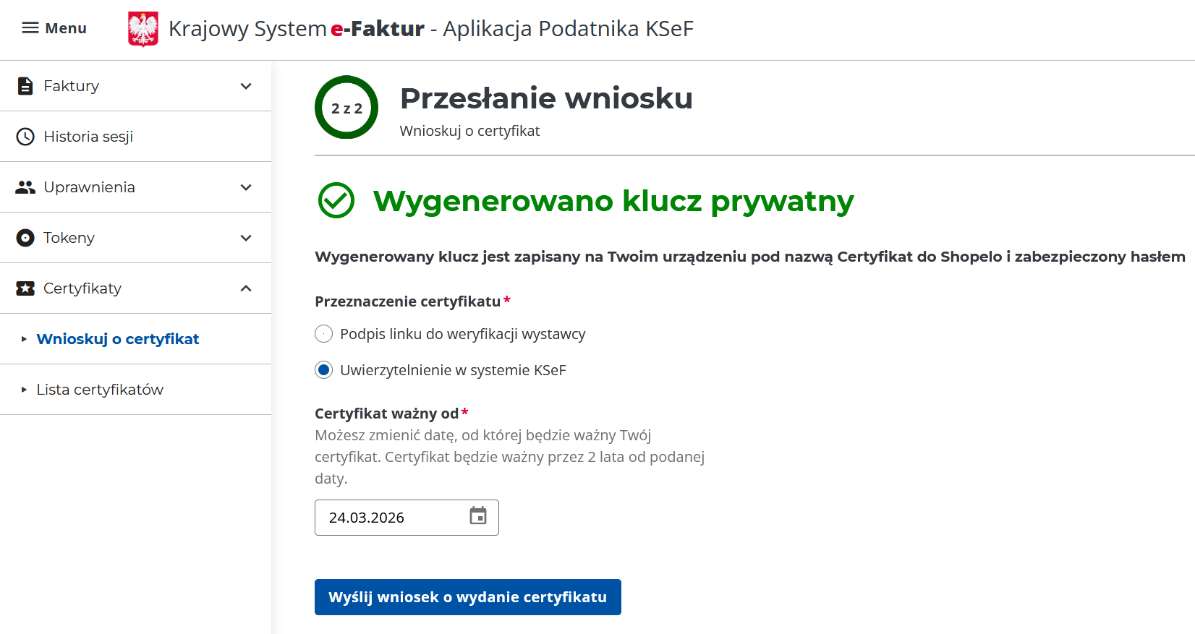Open the calendar date picker icon
This screenshot has height=634, width=1195.
(x=478, y=516)
